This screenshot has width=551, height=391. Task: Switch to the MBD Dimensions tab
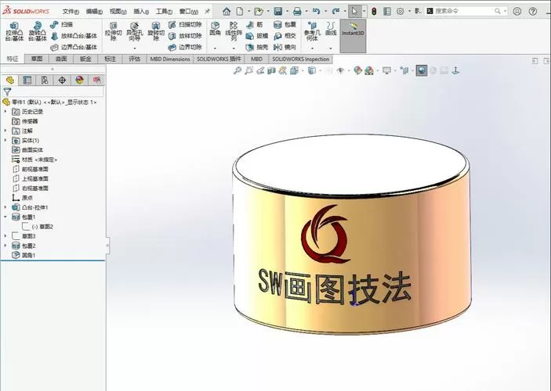click(x=170, y=59)
